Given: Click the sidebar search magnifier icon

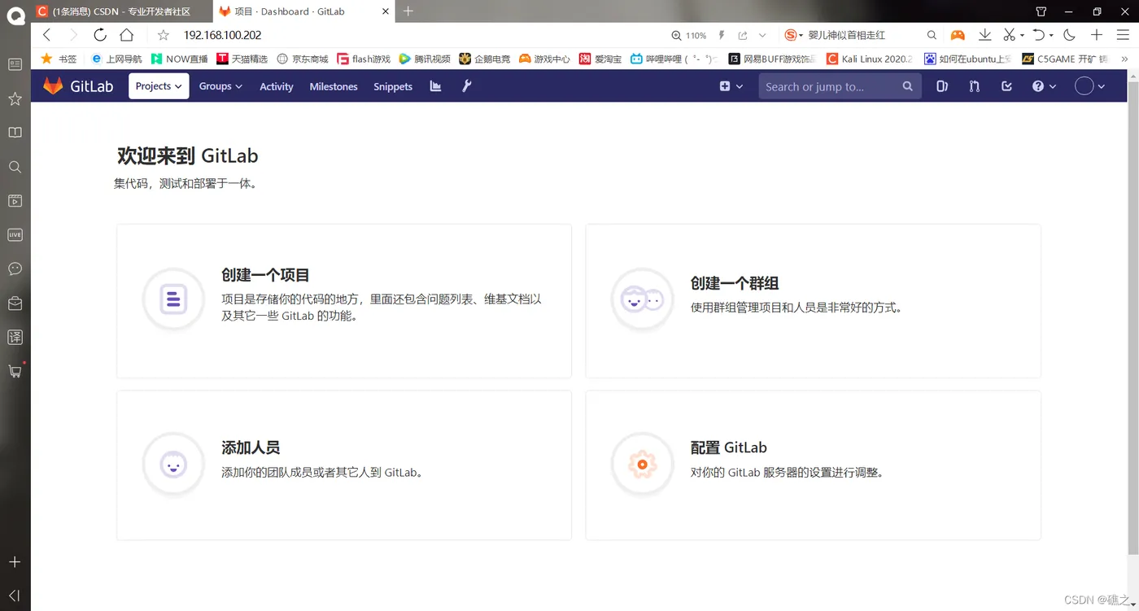Looking at the screenshot, I should point(15,167).
